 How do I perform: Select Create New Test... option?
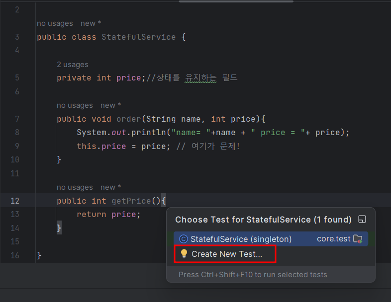tap(225, 254)
